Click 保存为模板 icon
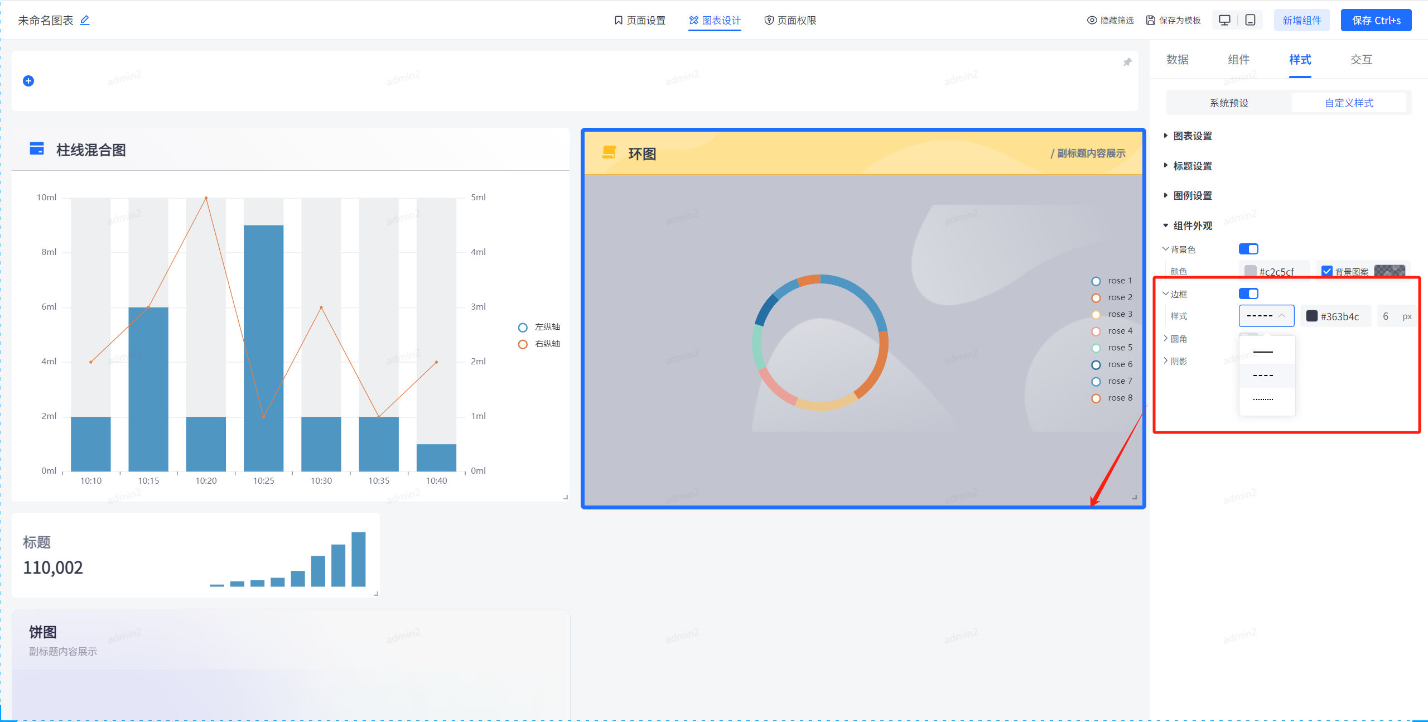 1150,20
